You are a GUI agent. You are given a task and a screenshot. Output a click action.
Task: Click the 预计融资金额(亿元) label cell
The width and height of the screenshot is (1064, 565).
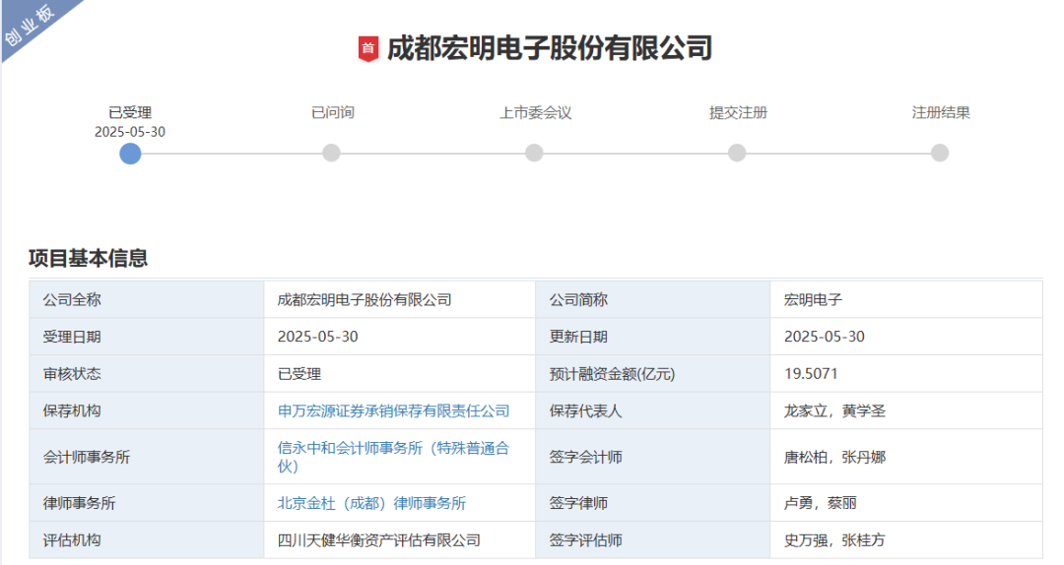pos(653,374)
